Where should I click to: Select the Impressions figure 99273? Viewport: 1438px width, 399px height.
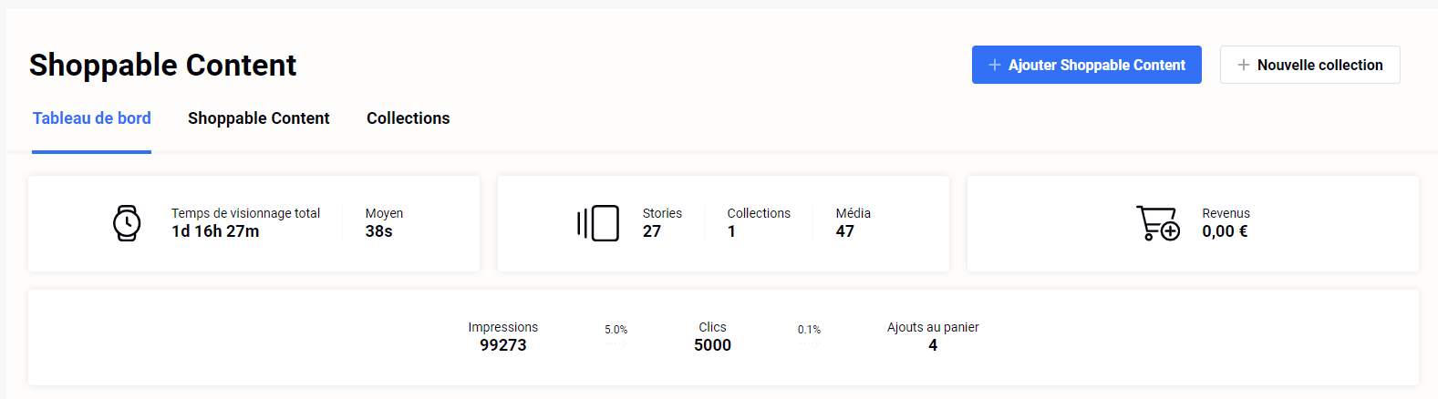pyautogui.click(x=503, y=344)
